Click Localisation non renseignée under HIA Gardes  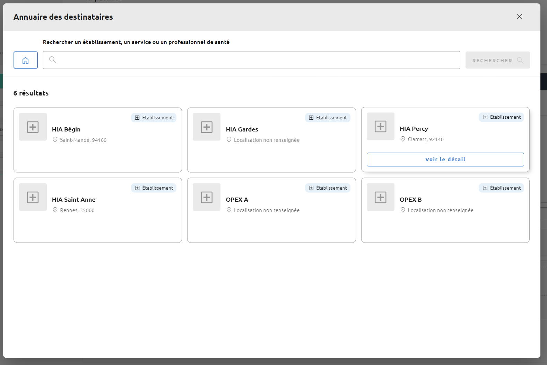tap(267, 140)
